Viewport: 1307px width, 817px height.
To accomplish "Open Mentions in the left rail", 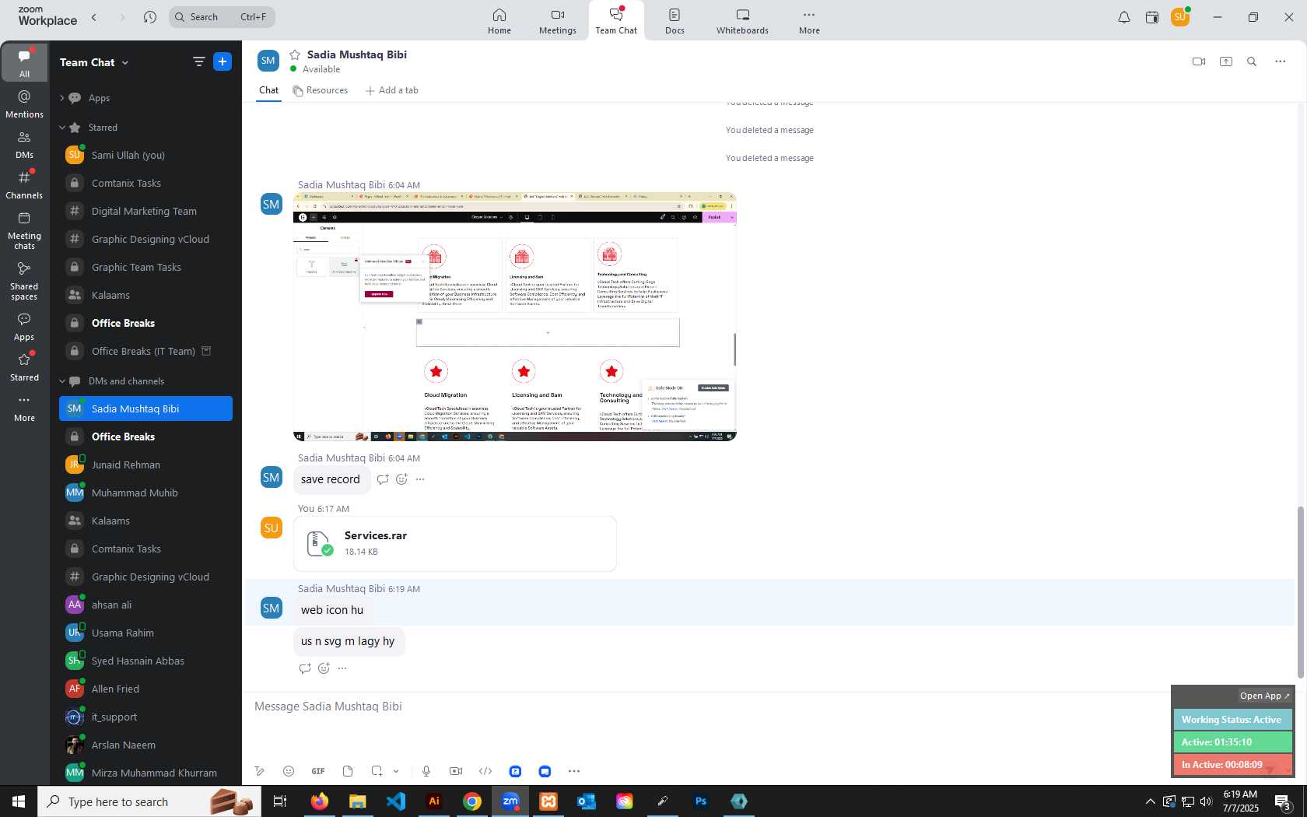I will tap(24, 104).
